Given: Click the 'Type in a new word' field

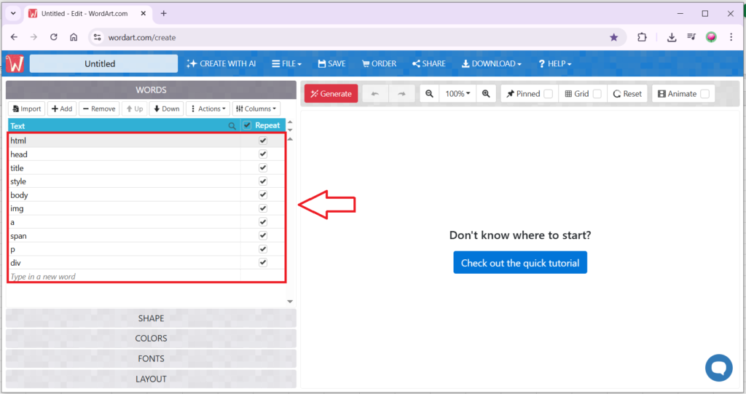Looking at the screenshot, I should [x=124, y=277].
